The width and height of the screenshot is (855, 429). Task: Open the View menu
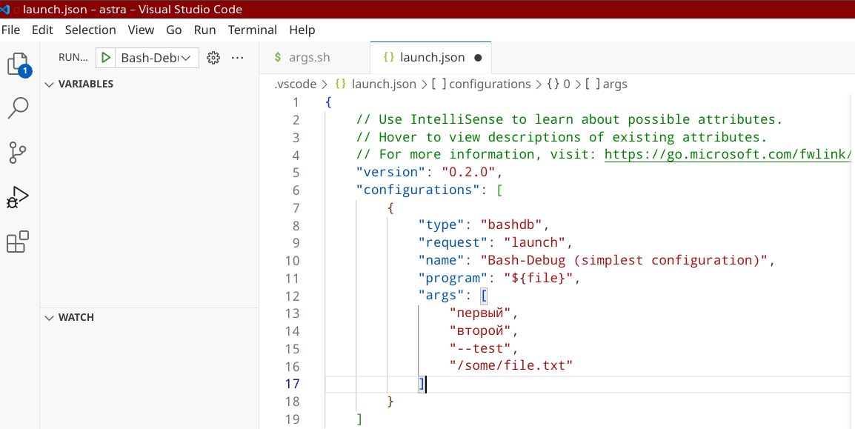(x=142, y=30)
